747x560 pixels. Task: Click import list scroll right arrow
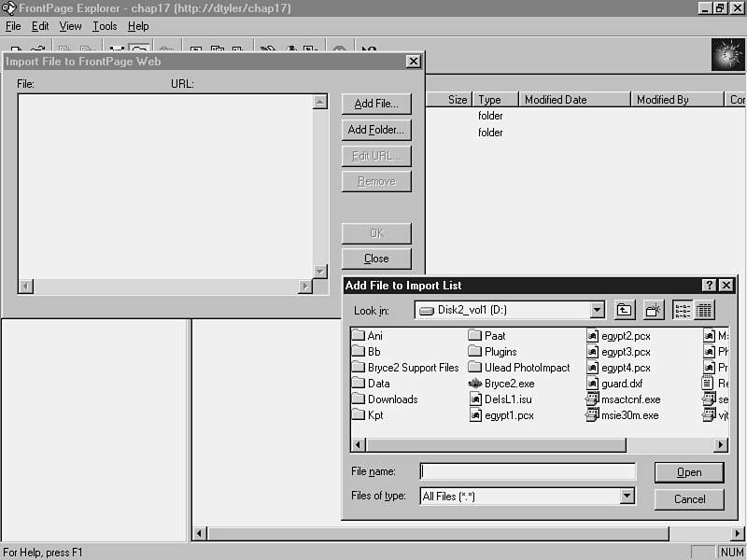tap(305, 287)
